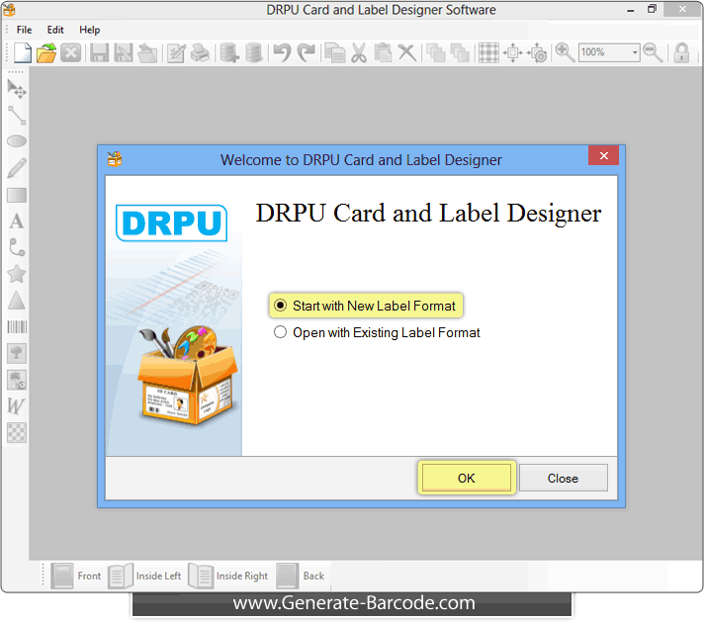Open the File menu

25,30
